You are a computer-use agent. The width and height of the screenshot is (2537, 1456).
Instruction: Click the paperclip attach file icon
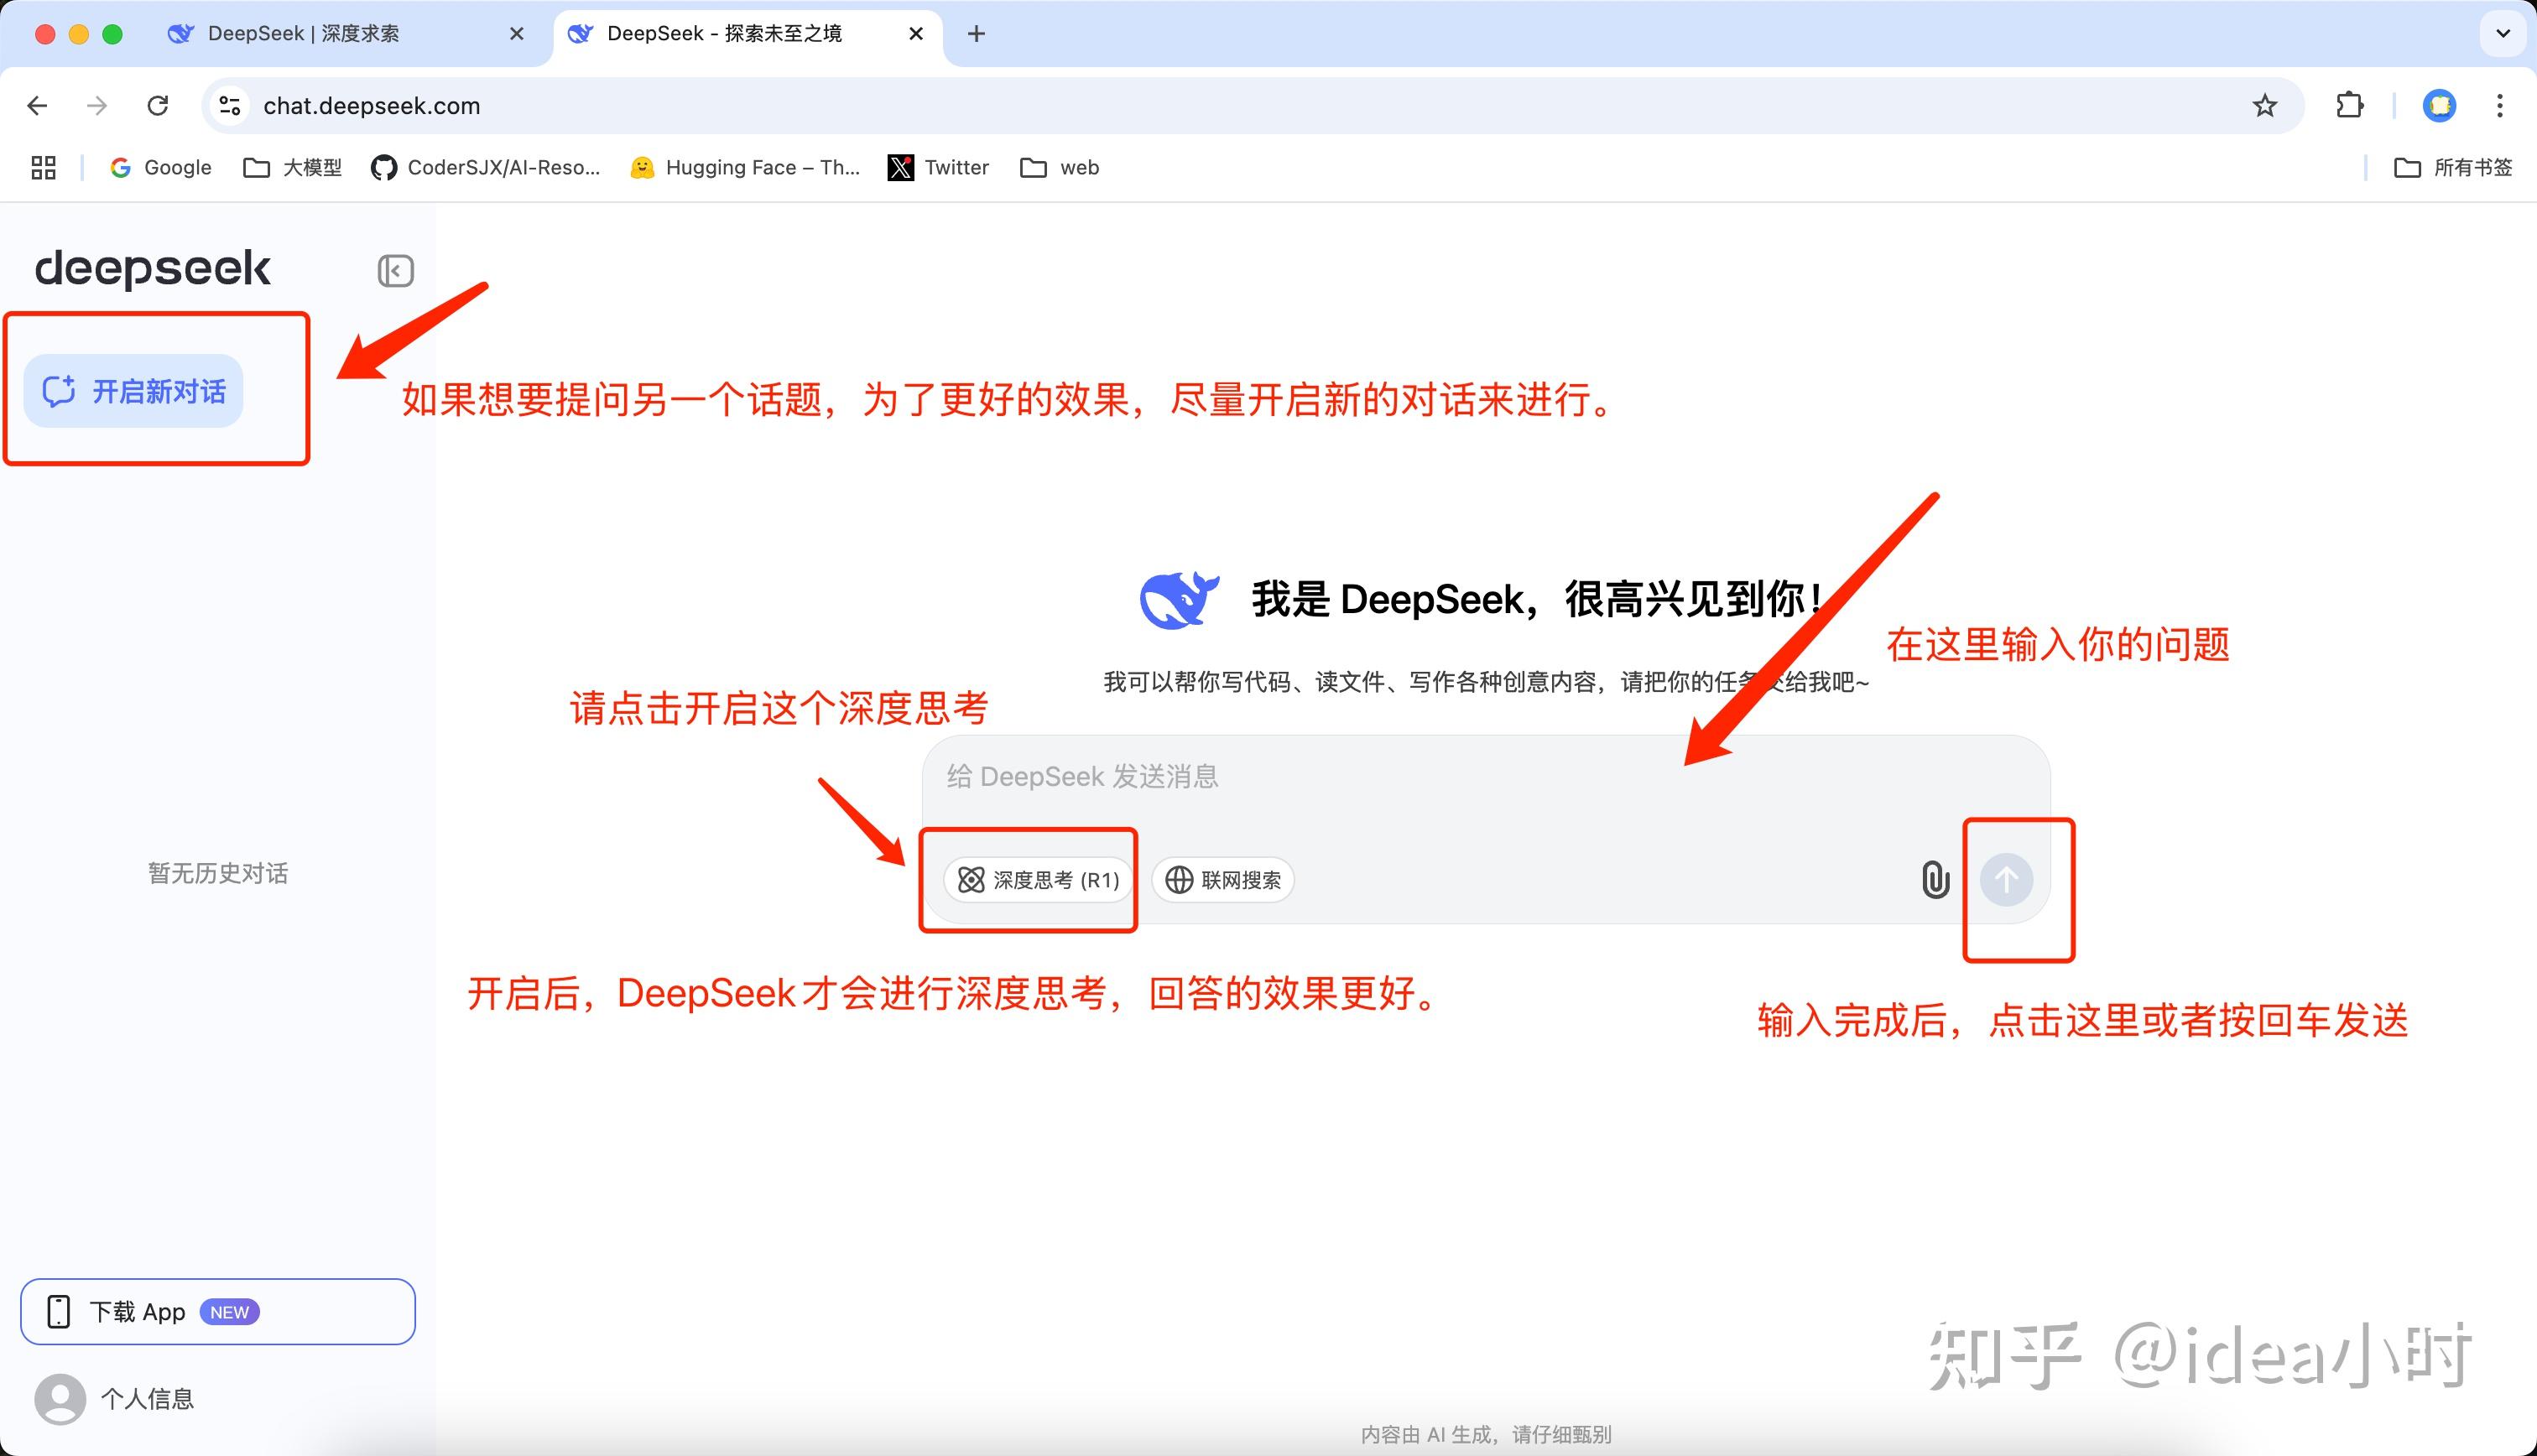(x=1935, y=880)
